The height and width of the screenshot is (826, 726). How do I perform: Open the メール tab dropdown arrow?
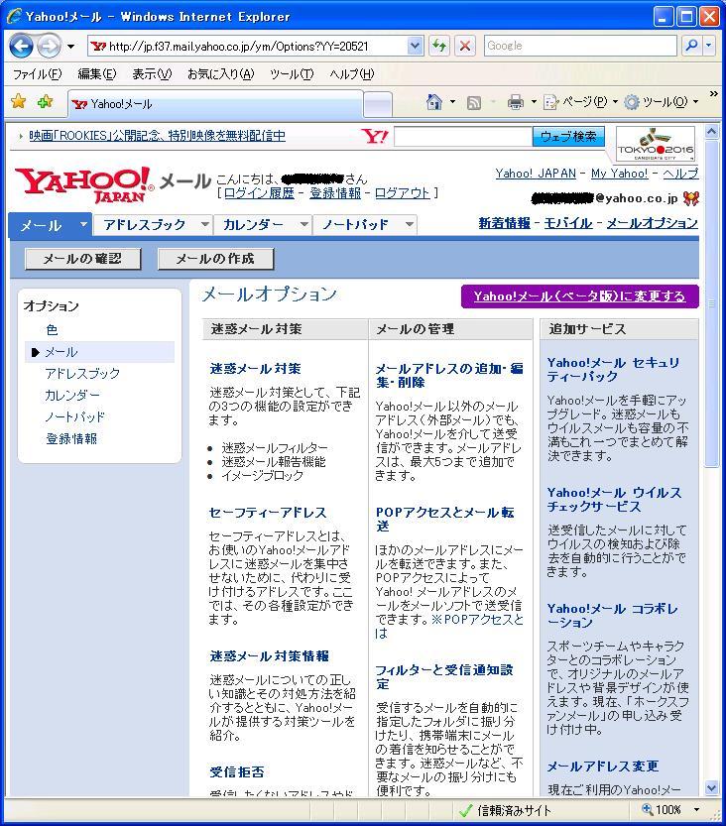(x=83, y=224)
